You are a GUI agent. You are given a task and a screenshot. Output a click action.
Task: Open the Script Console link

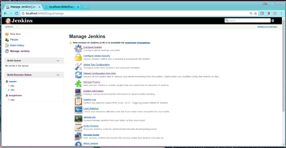tap(91, 126)
